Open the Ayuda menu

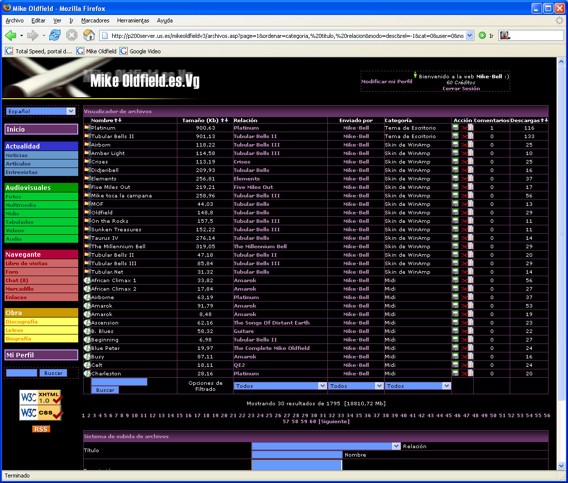coord(165,20)
